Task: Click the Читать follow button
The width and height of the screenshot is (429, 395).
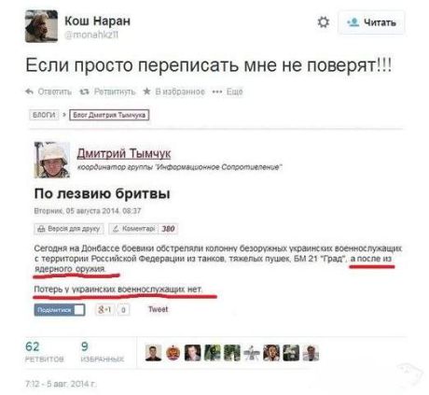Action: pyautogui.click(x=371, y=22)
